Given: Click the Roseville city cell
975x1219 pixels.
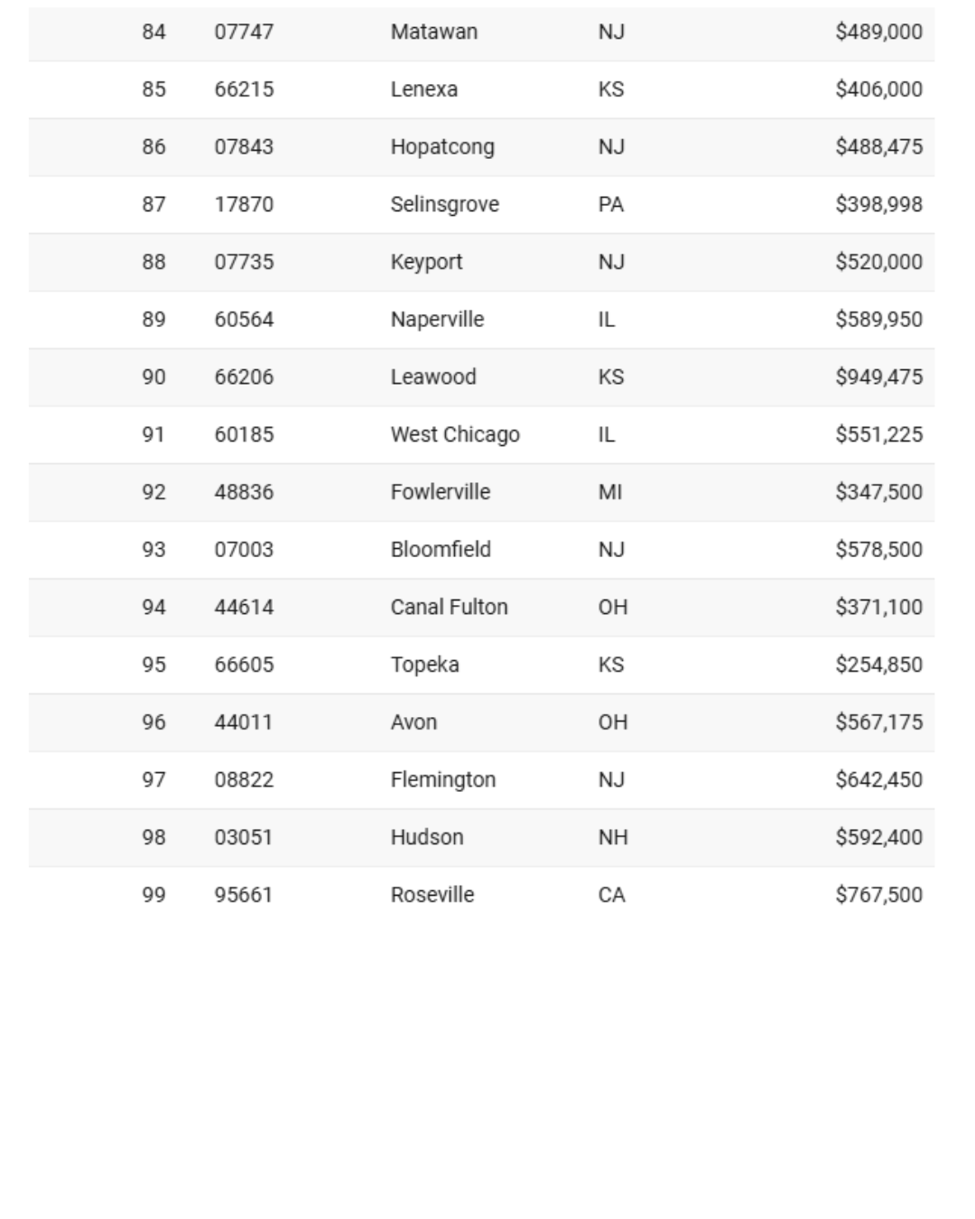Looking at the screenshot, I should point(432,895).
